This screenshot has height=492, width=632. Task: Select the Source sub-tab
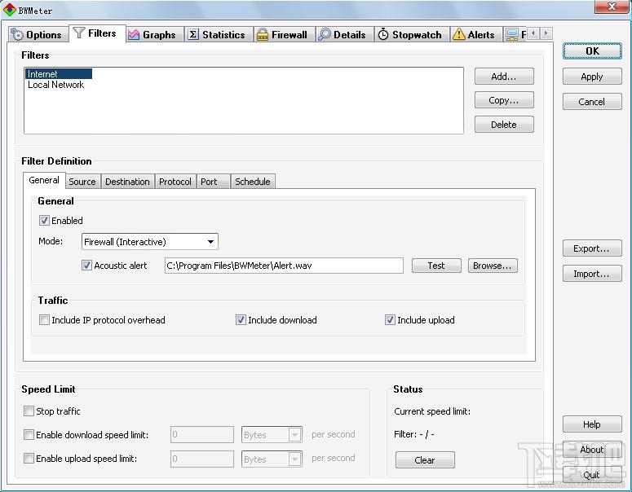coord(82,182)
